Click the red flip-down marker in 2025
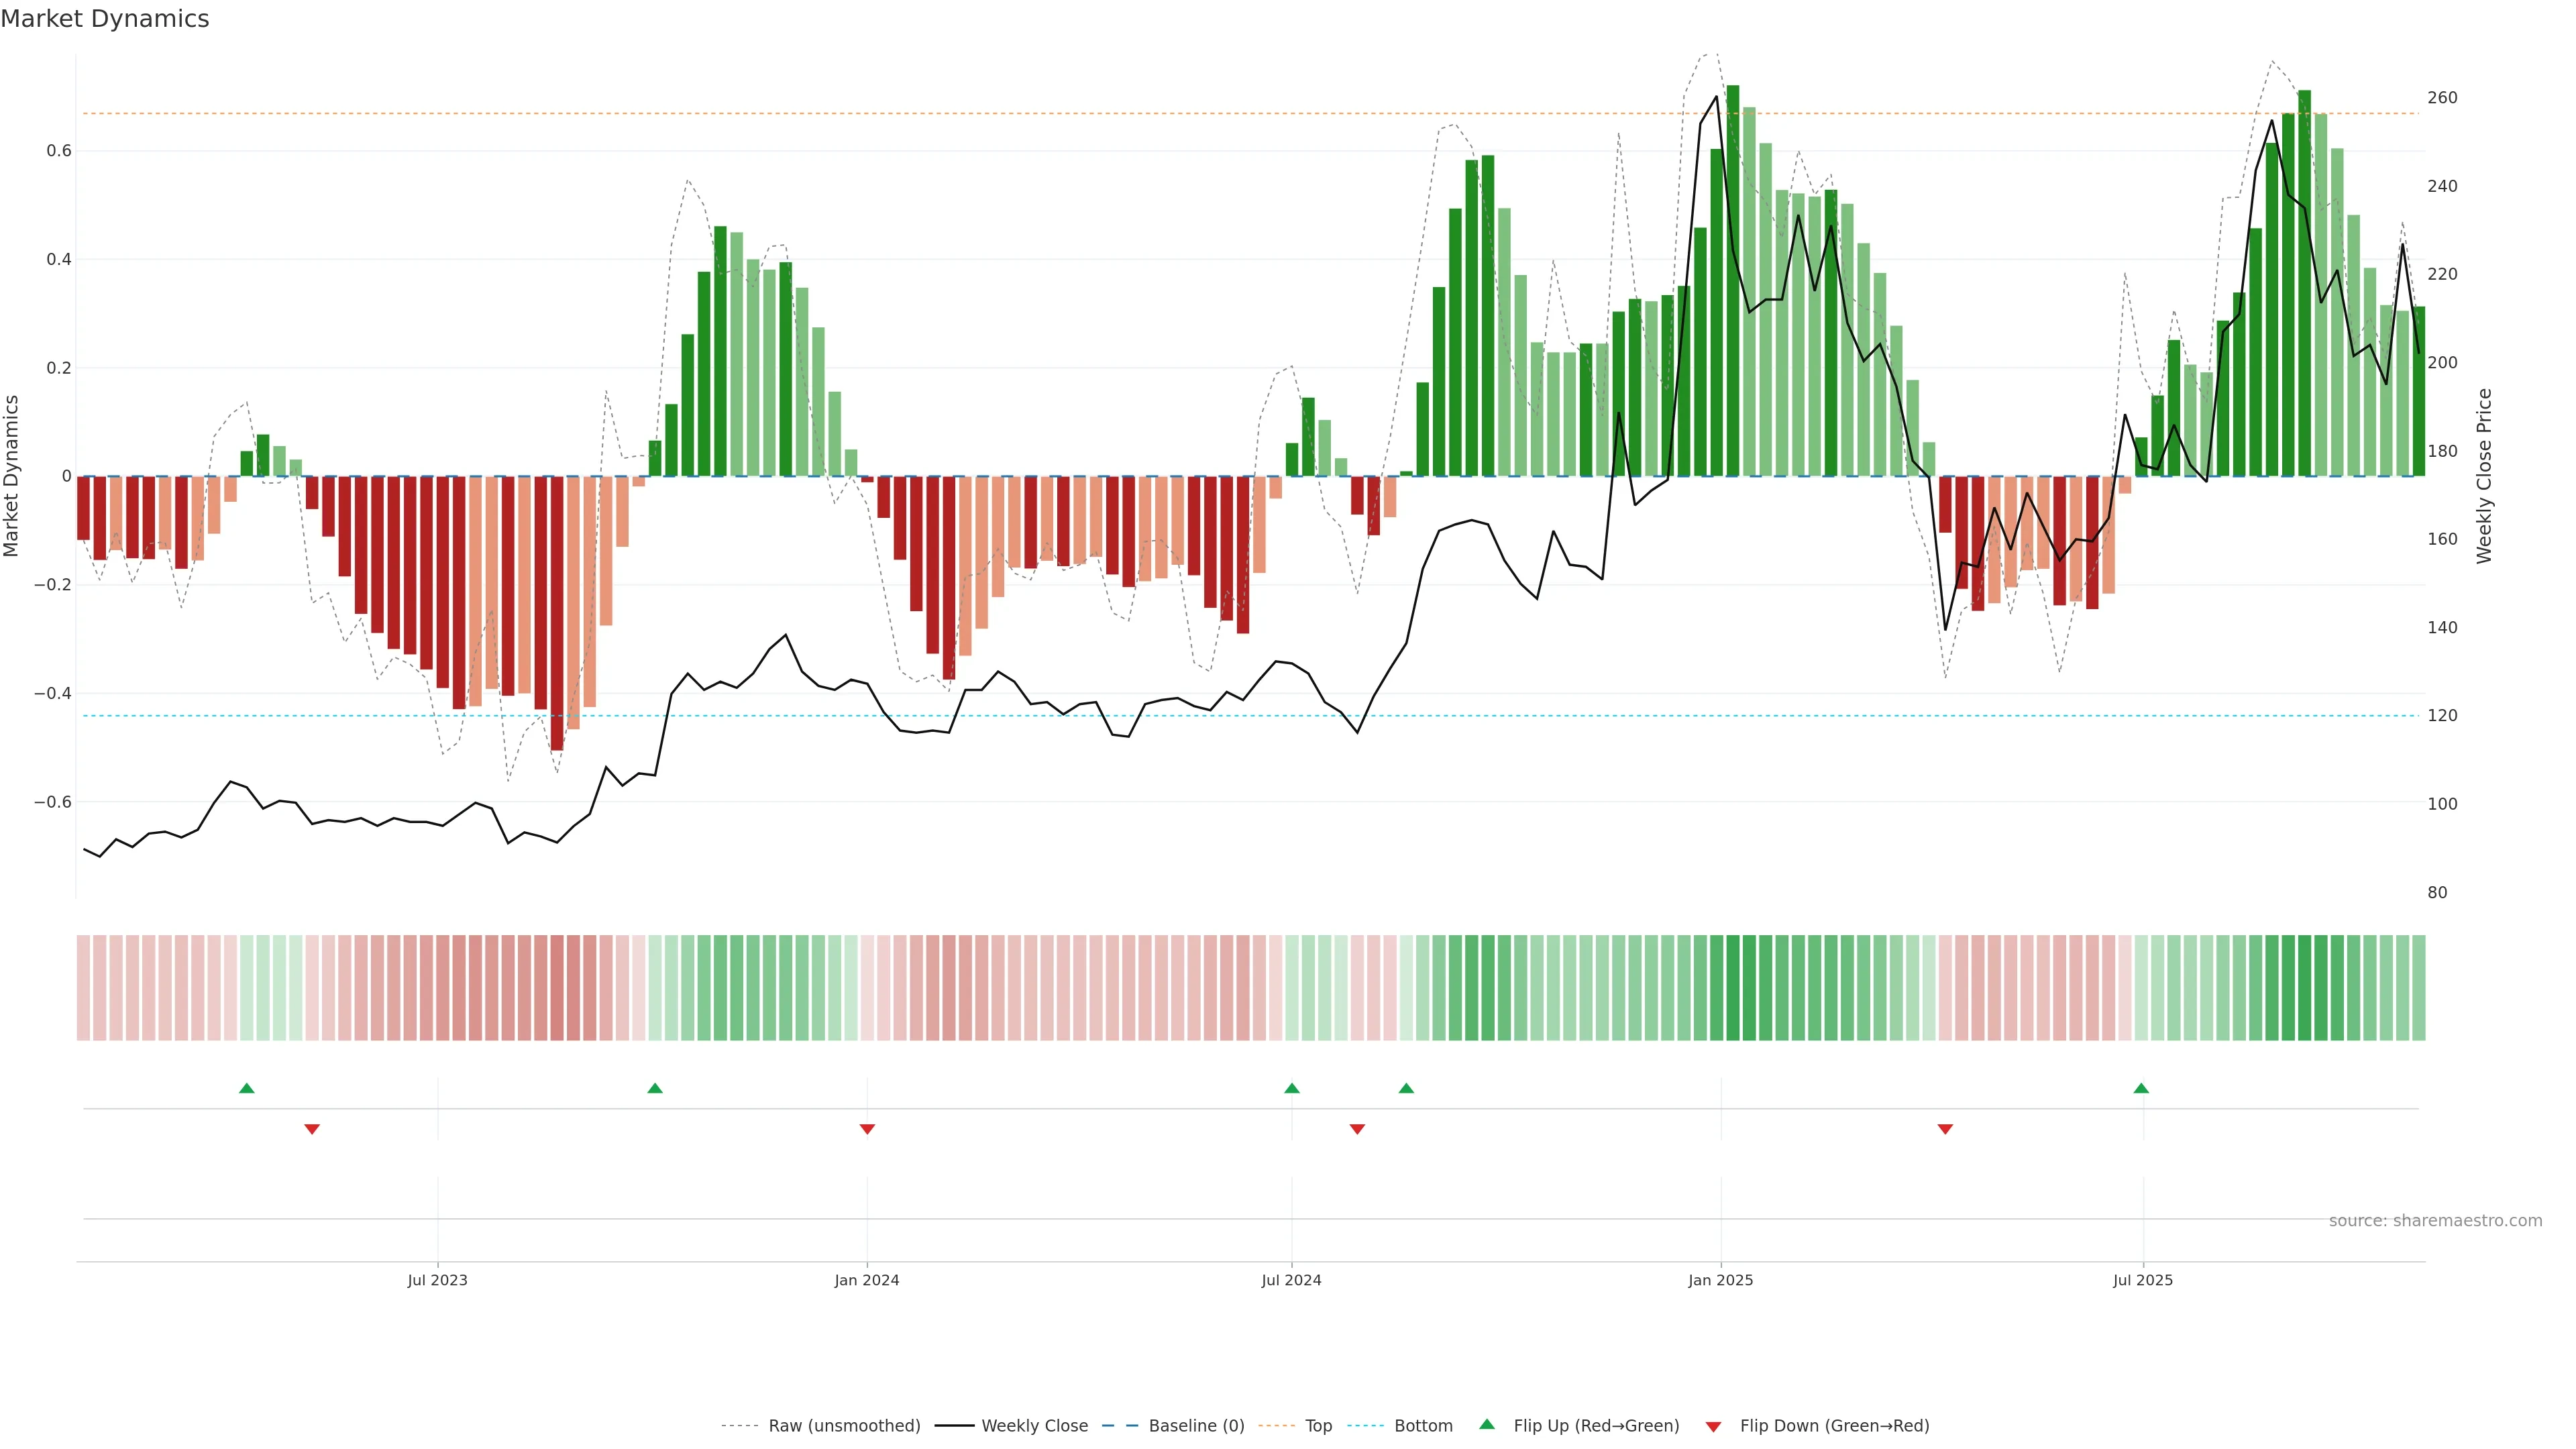 point(1945,1129)
